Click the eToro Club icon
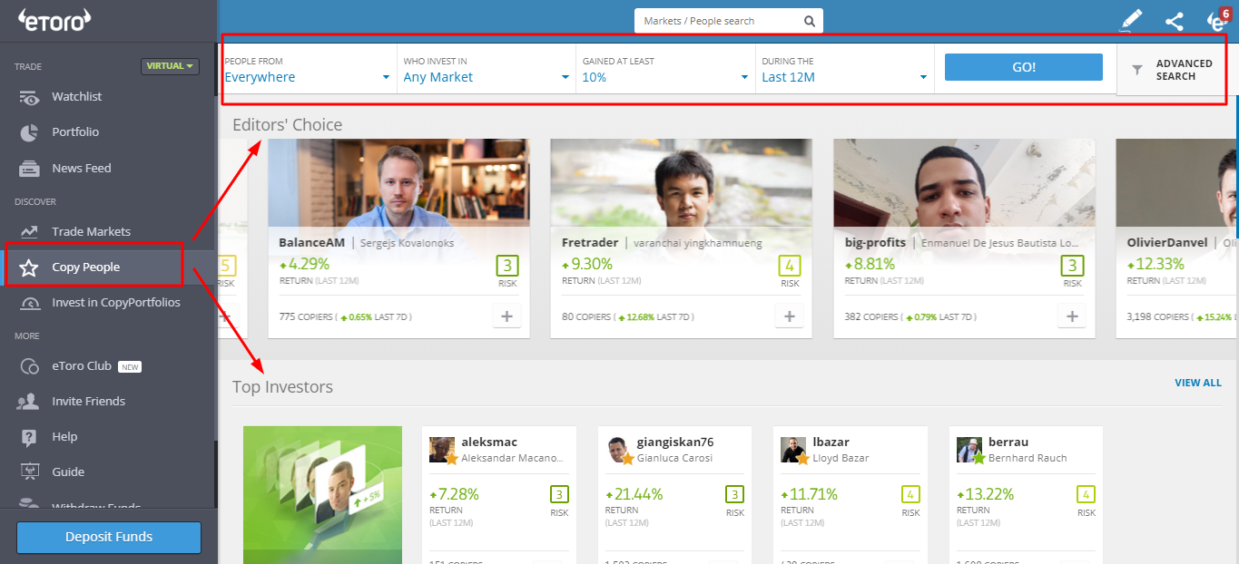Image resolution: width=1239 pixels, height=564 pixels. [29, 366]
